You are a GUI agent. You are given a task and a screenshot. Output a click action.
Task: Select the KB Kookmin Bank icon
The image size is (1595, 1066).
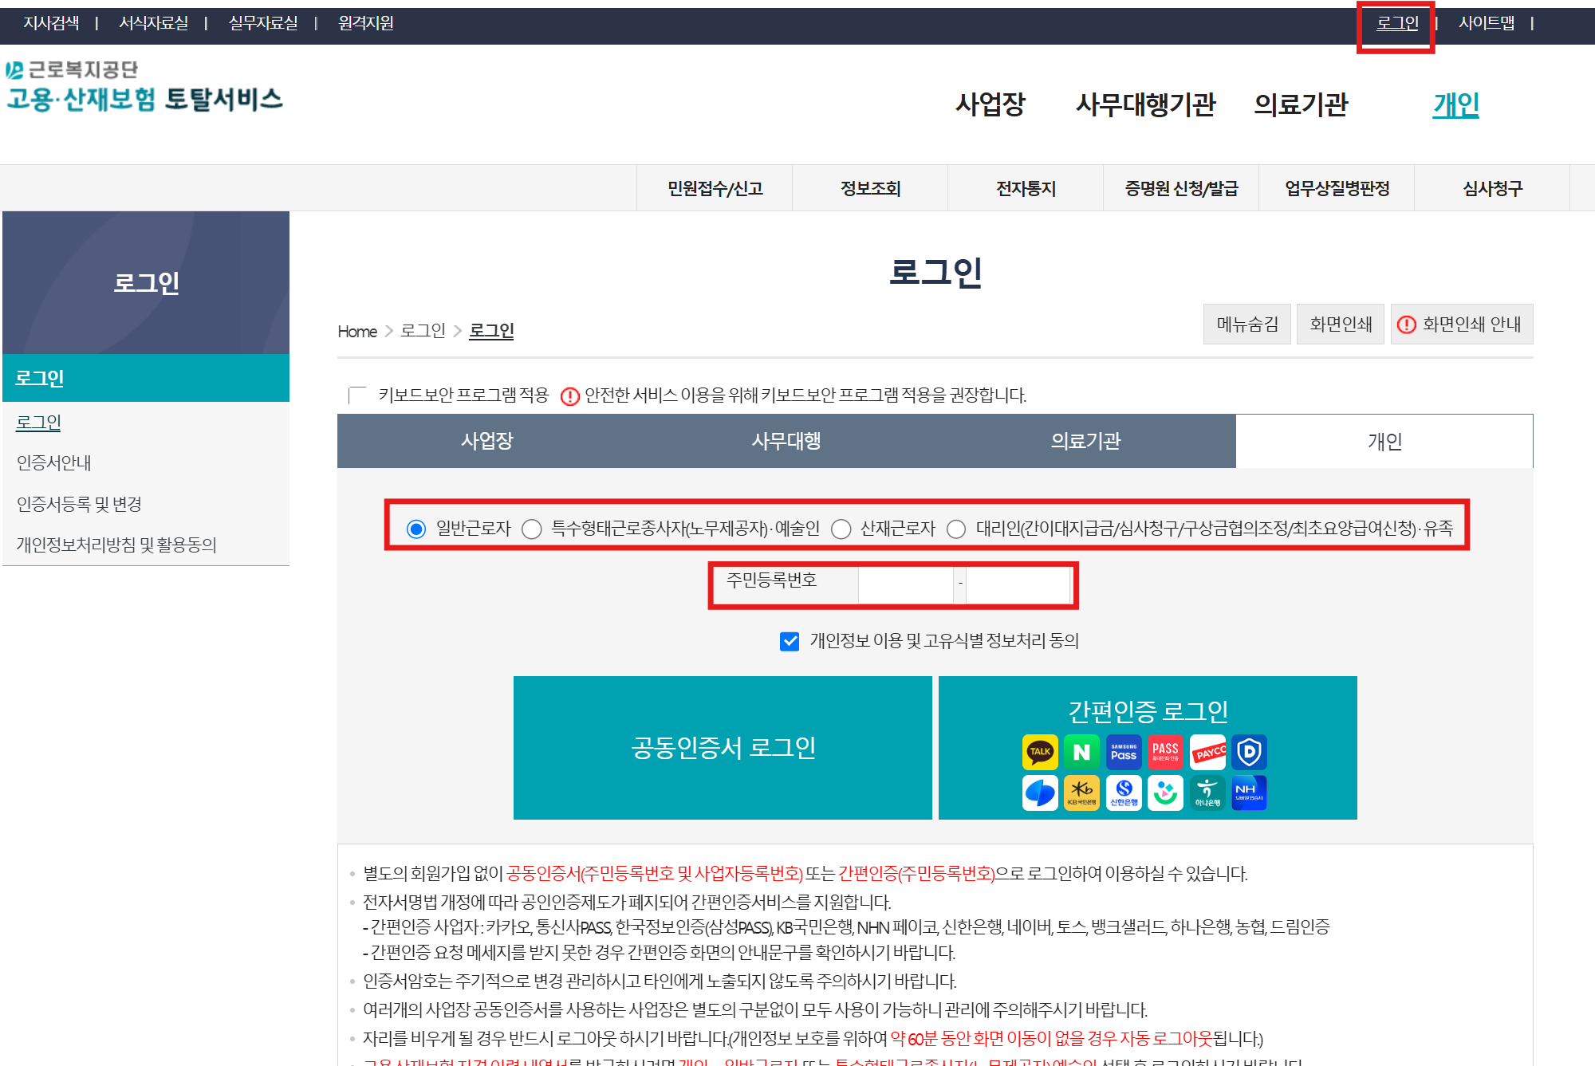1081,793
